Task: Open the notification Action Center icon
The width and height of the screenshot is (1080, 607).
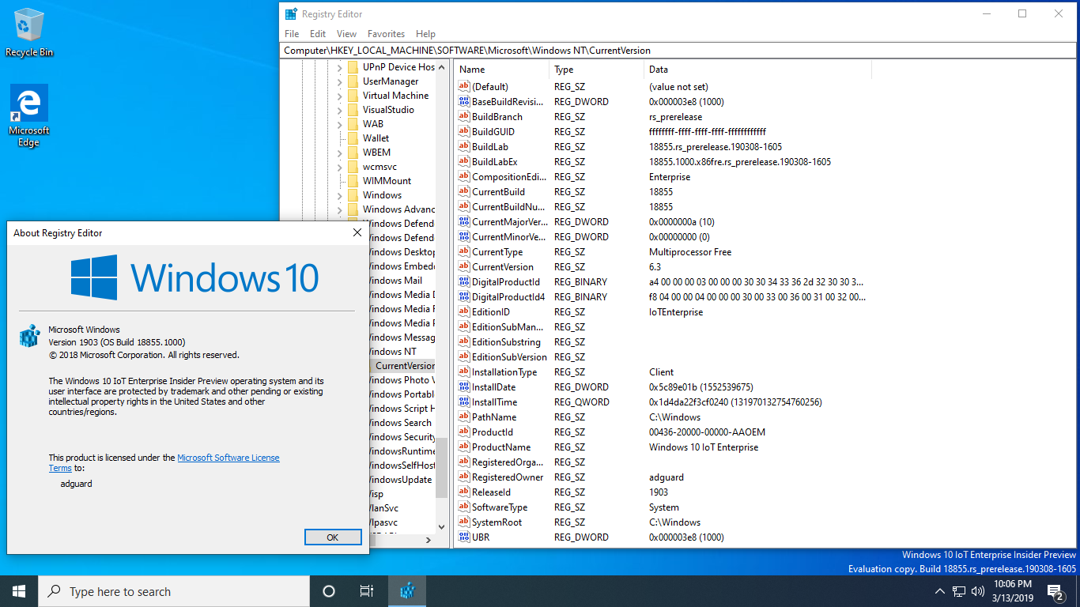Action: coord(1055,591)
